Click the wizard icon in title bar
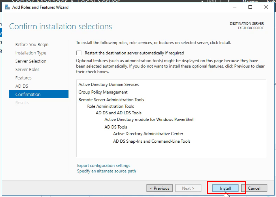Viewport: 276px width, 197px height. 8,7
